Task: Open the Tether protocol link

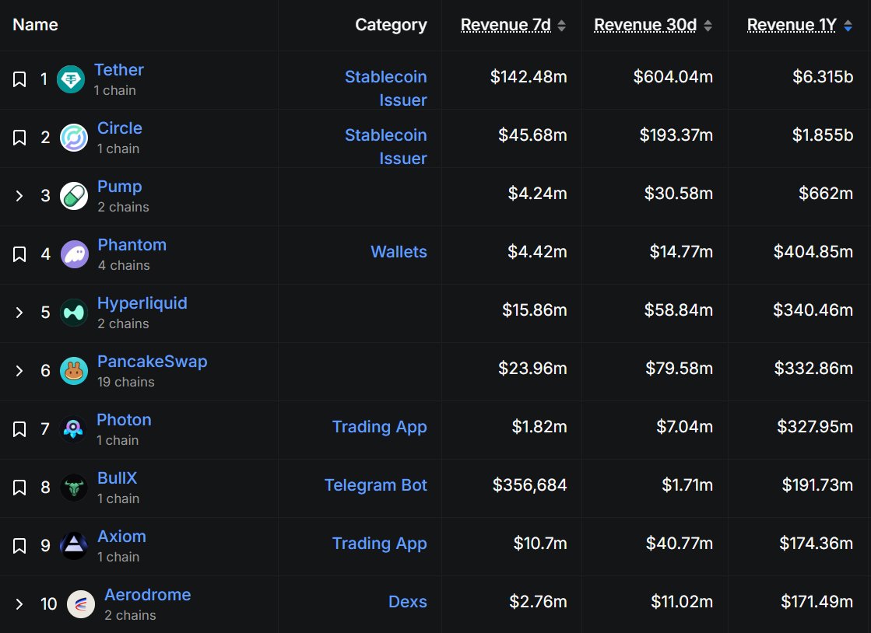Action: tap(119, 70)
